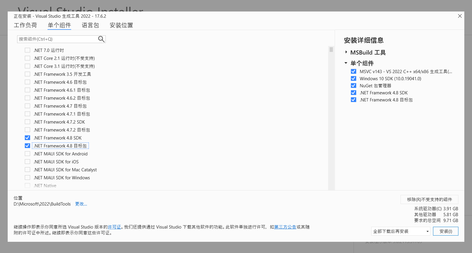Tick .NET Framework 4.6.1 目标包 checkbox

[27, 90]
